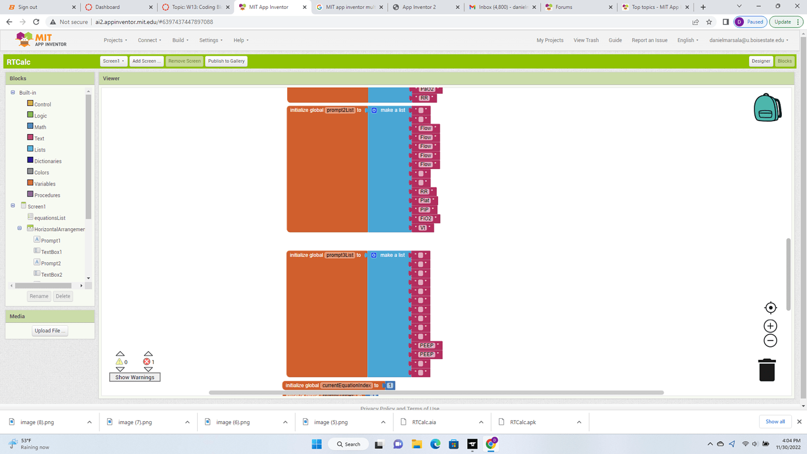Zoom out with the minus icon
The image size is (807, 454).
pos(770,340)
